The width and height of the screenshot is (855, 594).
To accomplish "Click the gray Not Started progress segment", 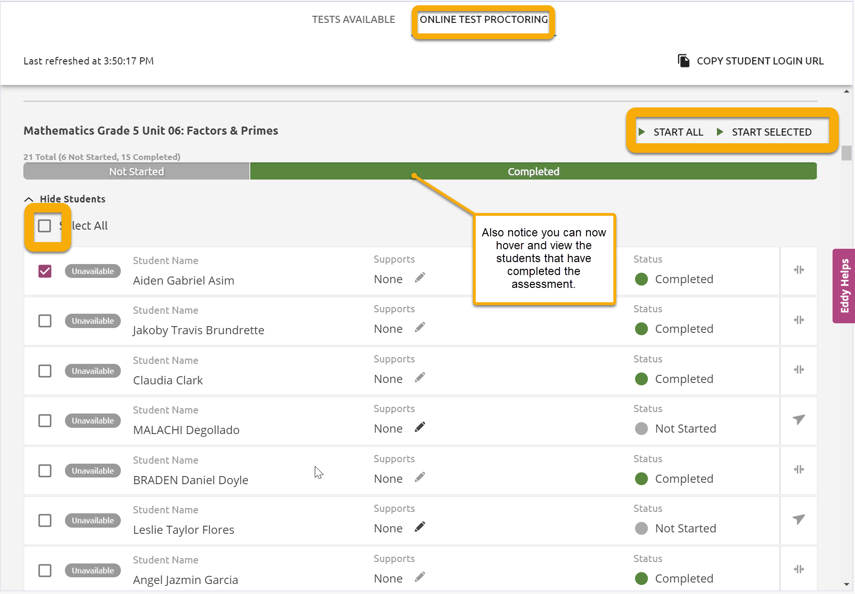I will pyautogui.click(x=137, y=171).
